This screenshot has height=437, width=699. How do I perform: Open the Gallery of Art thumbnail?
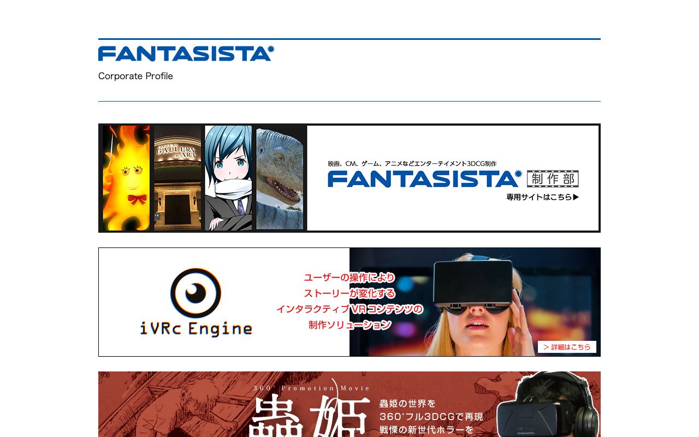pos(177,178)
